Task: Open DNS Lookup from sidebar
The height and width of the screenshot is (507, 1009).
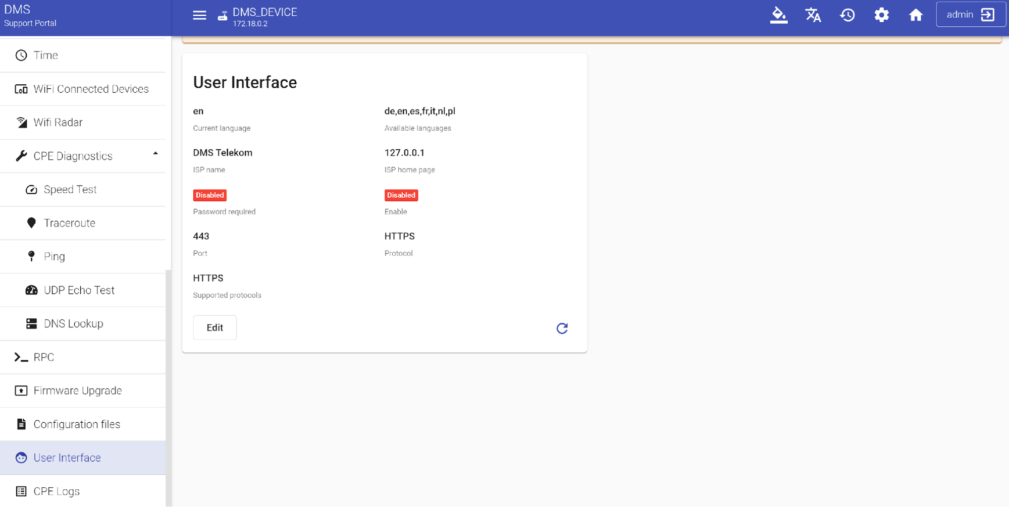Action: (x=73, y=324)
